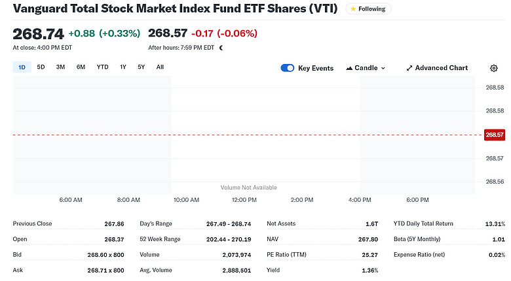Click PE Ratio (TTM) value 25.27
The height and width of the screenshot is (281, 511).
point(370,255)
